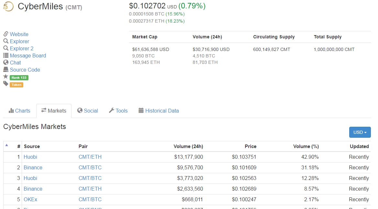Sort by the Price column header

coord(251,146)
